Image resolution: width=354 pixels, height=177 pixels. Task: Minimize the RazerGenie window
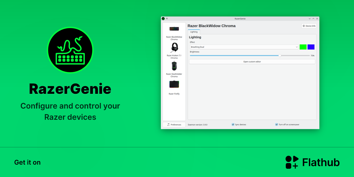309,19
